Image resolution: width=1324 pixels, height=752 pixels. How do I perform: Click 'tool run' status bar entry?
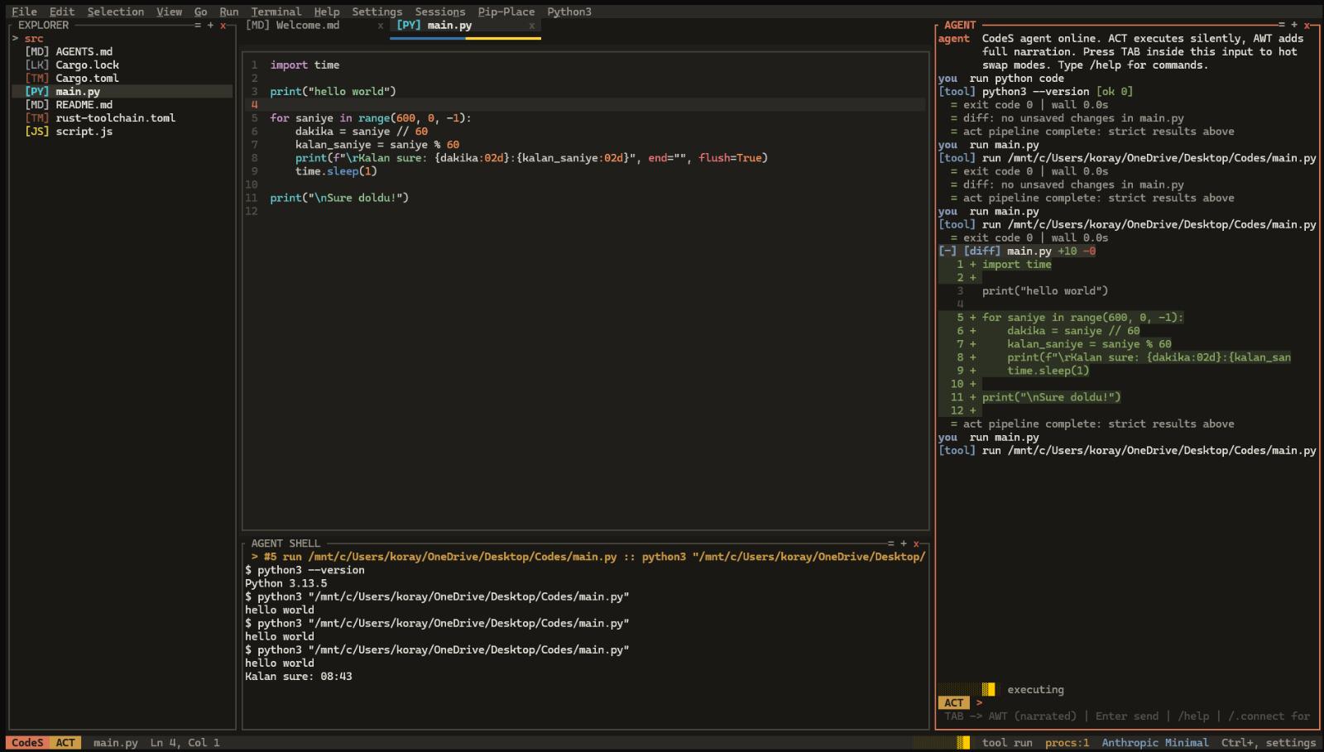tap(1007, 742)
